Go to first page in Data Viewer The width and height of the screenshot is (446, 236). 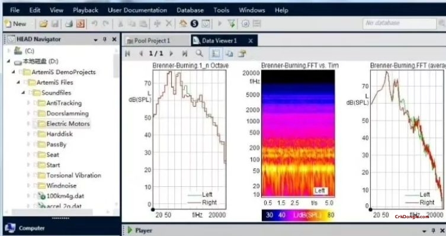pos(128,53)
